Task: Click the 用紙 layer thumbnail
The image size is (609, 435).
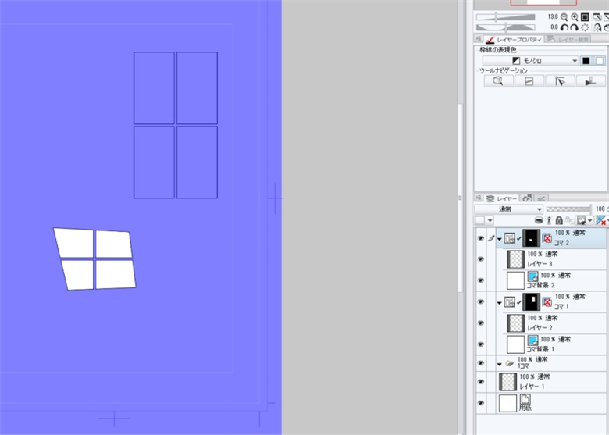Action: tap(507, 403)
